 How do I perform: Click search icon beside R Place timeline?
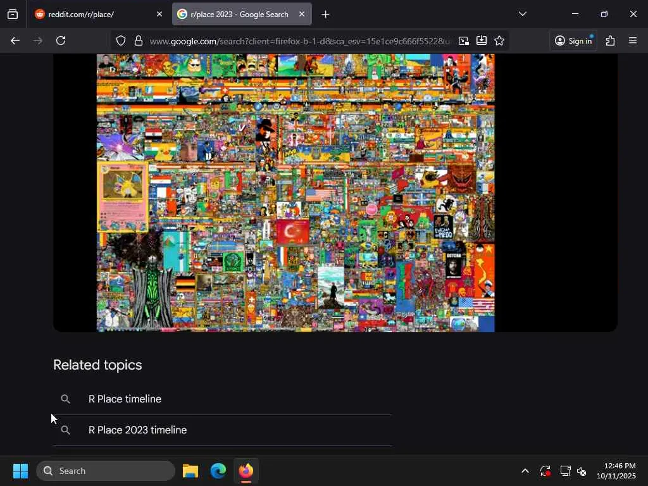(65, 399)
